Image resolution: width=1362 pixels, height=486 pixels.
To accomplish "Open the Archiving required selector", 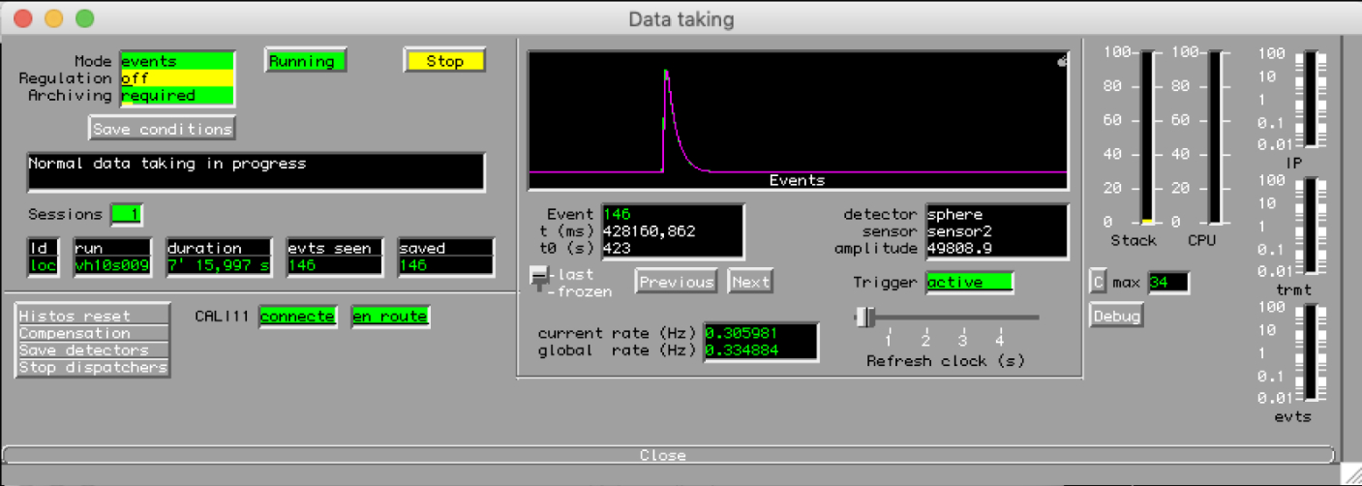I will coord(177,96).
